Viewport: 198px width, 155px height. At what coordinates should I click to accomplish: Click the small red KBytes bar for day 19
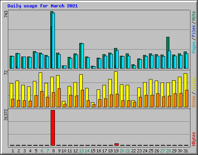pos(116,145)
